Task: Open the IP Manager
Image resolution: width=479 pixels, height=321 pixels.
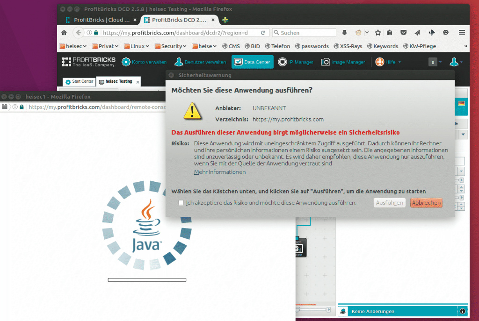Action: coord(283,62)
